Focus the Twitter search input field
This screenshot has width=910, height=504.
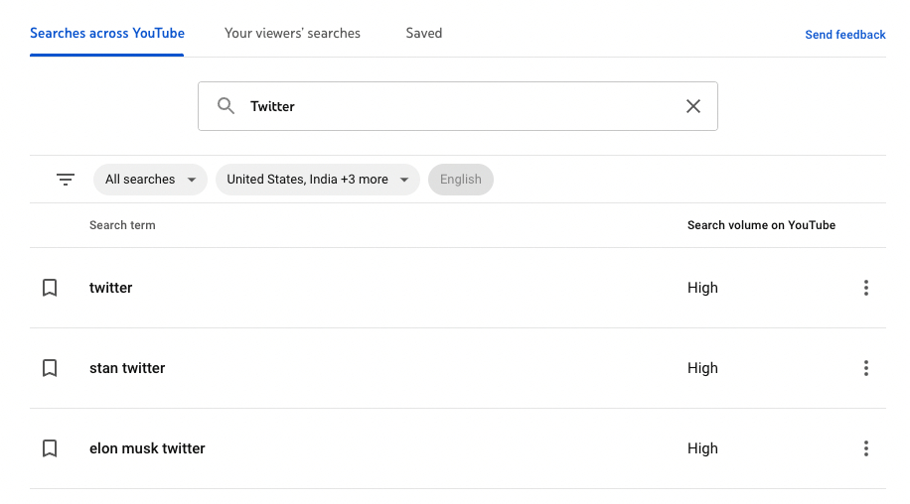(457, 106)
